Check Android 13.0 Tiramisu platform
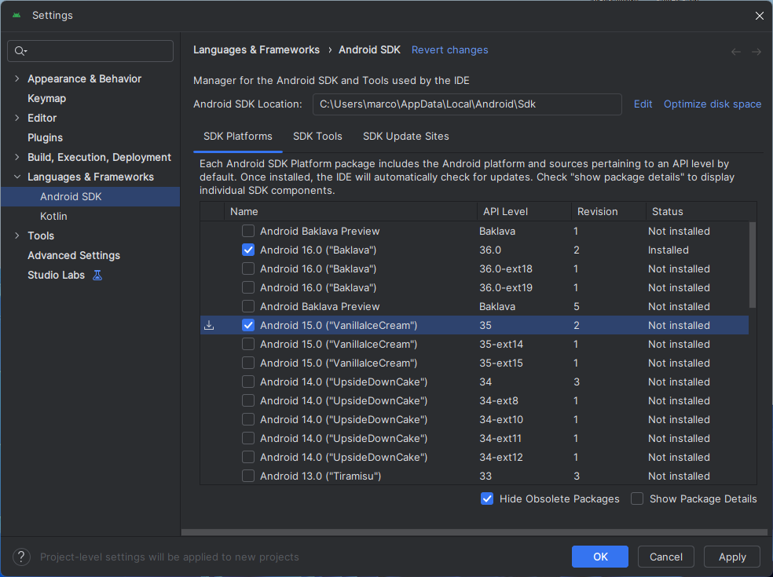Image resolution: width=773 pixels, height=577 pixels. pyautogui.click(x=248, y=476)
